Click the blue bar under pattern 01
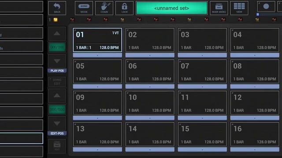 coord(97,55)
